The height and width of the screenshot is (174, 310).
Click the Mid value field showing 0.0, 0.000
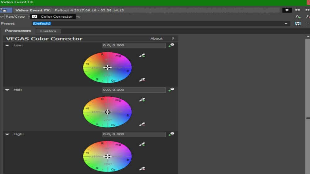click(x=134, y=90)
